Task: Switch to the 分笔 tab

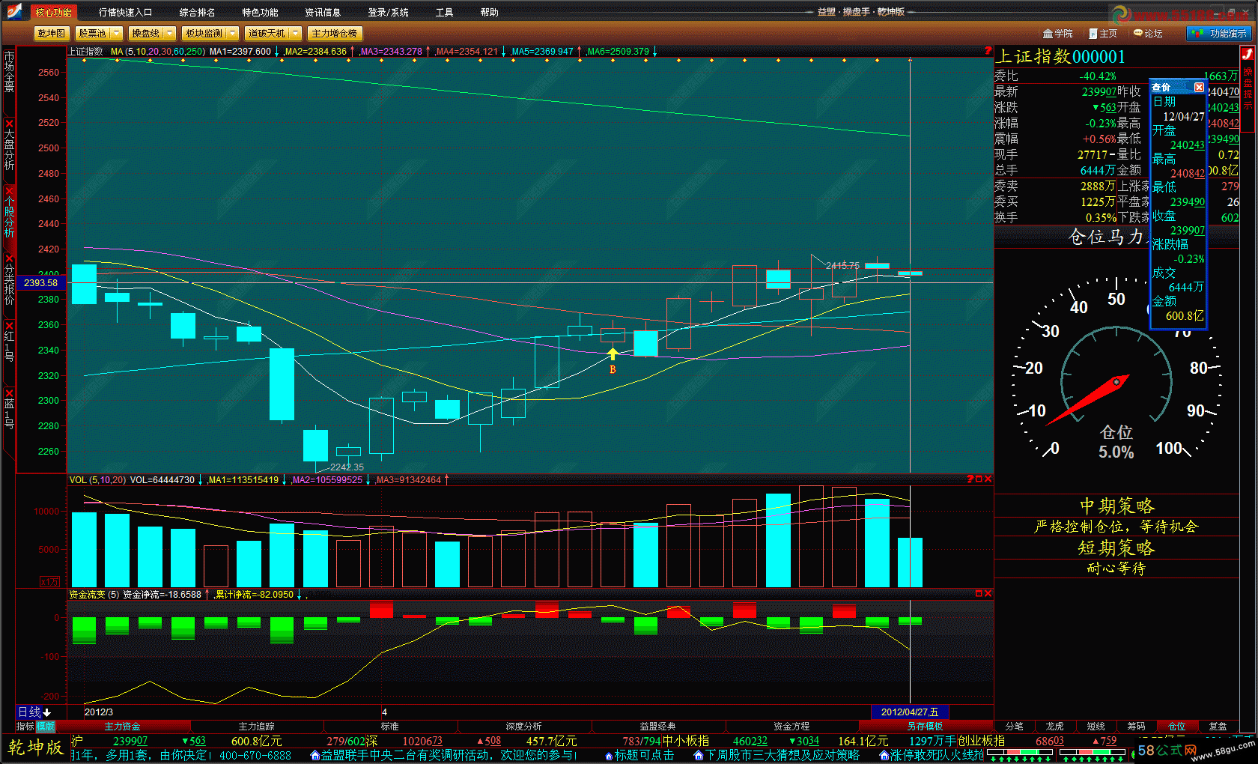Action: [1014, 726]
